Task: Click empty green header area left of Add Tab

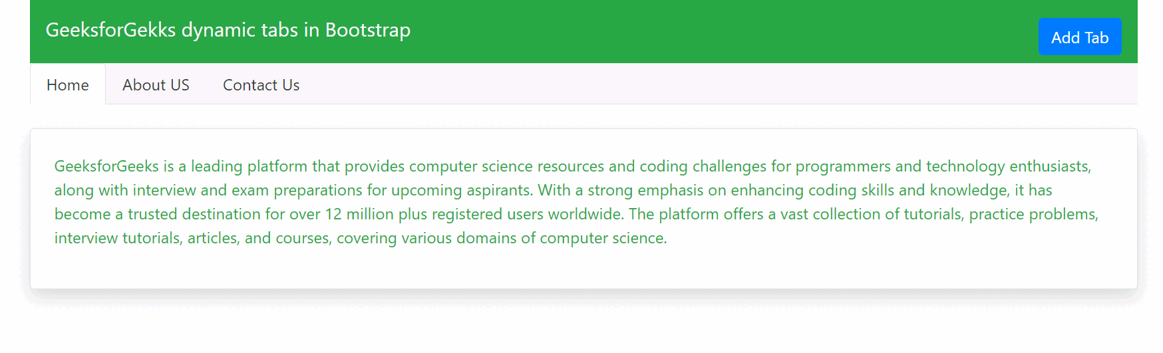Action: pos(732,32)
